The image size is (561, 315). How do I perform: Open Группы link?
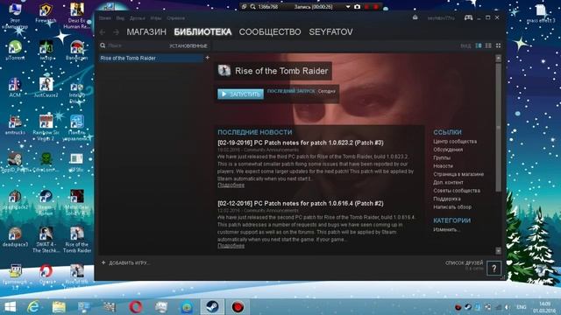click(x=442, y=157)
